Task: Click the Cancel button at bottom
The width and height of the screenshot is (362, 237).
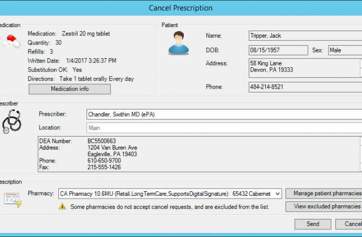Action: coord(350,224)
